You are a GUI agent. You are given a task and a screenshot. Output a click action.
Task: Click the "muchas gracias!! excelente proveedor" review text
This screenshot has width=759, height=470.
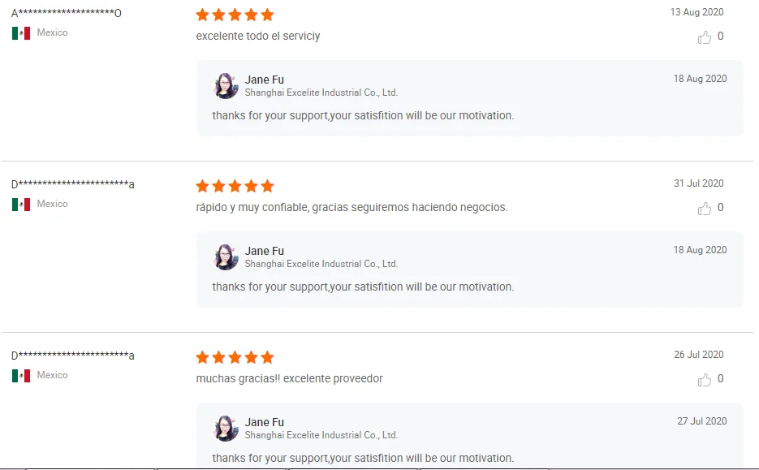289,378
